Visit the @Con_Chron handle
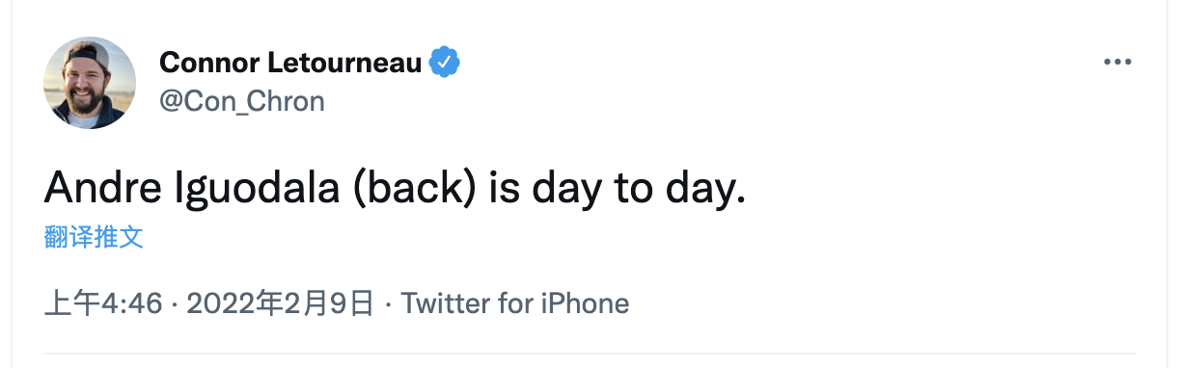The height and width of the screenshot is (368, 1181). [241, 101]
